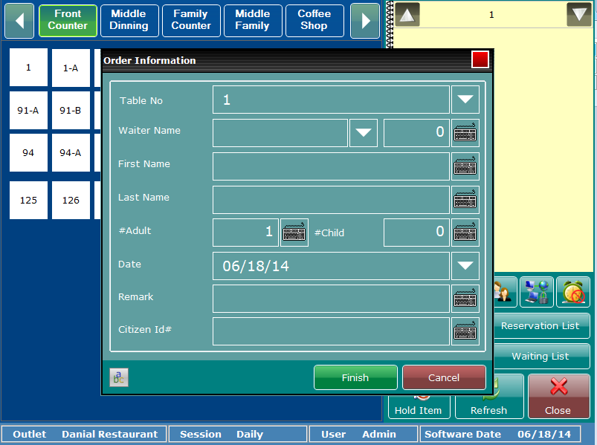
Task: Click the network computers icon
Action: point(537,292)
